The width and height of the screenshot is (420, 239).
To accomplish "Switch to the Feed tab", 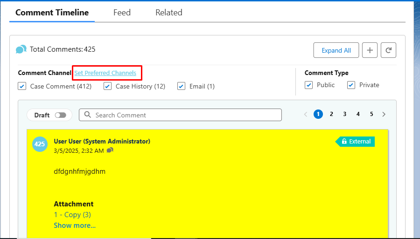I will 122,13.
